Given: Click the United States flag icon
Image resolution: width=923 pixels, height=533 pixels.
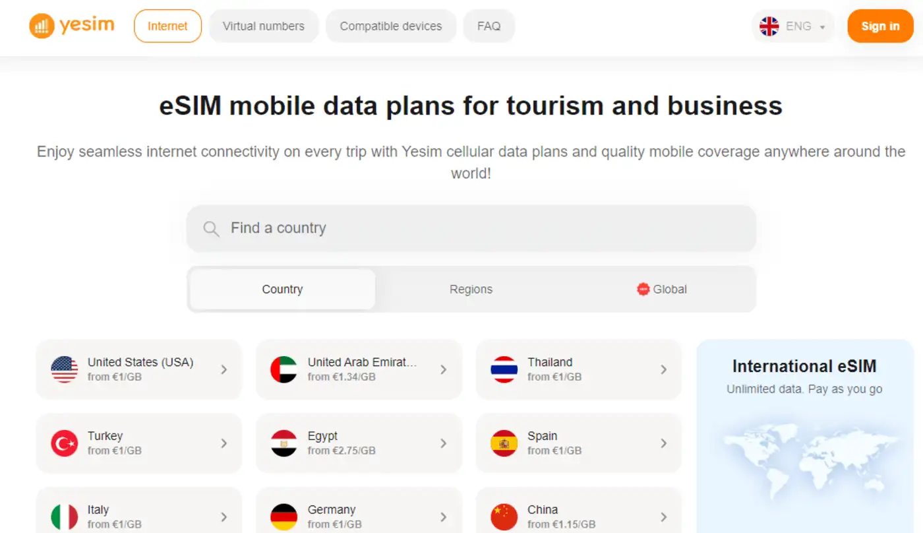Looking at the screenshot, I should (x=65, y=369).
